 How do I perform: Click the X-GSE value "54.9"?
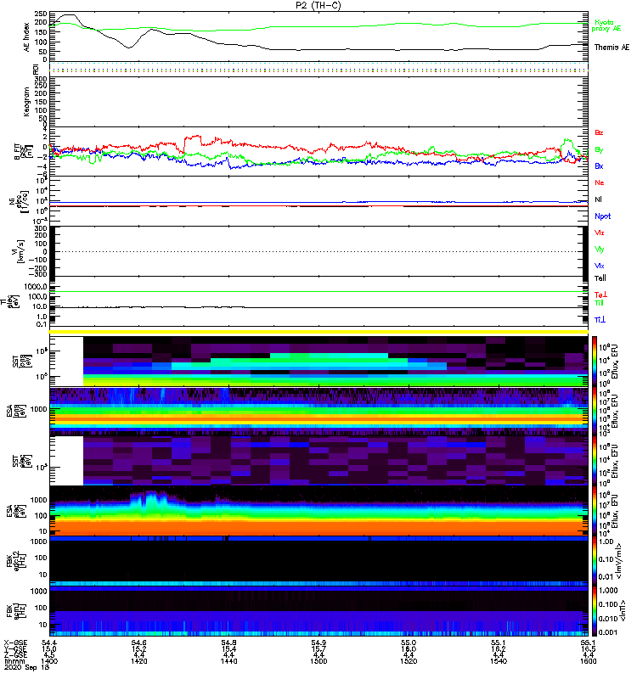click(318, 643)
